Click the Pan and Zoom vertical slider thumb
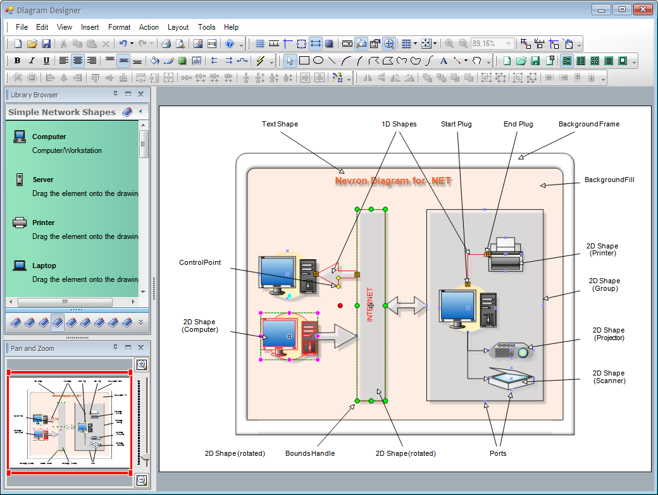 coord(144,457)
